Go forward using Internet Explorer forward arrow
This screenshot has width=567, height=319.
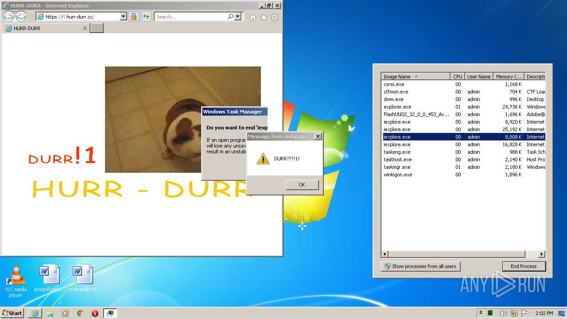(x=21, y=17)
